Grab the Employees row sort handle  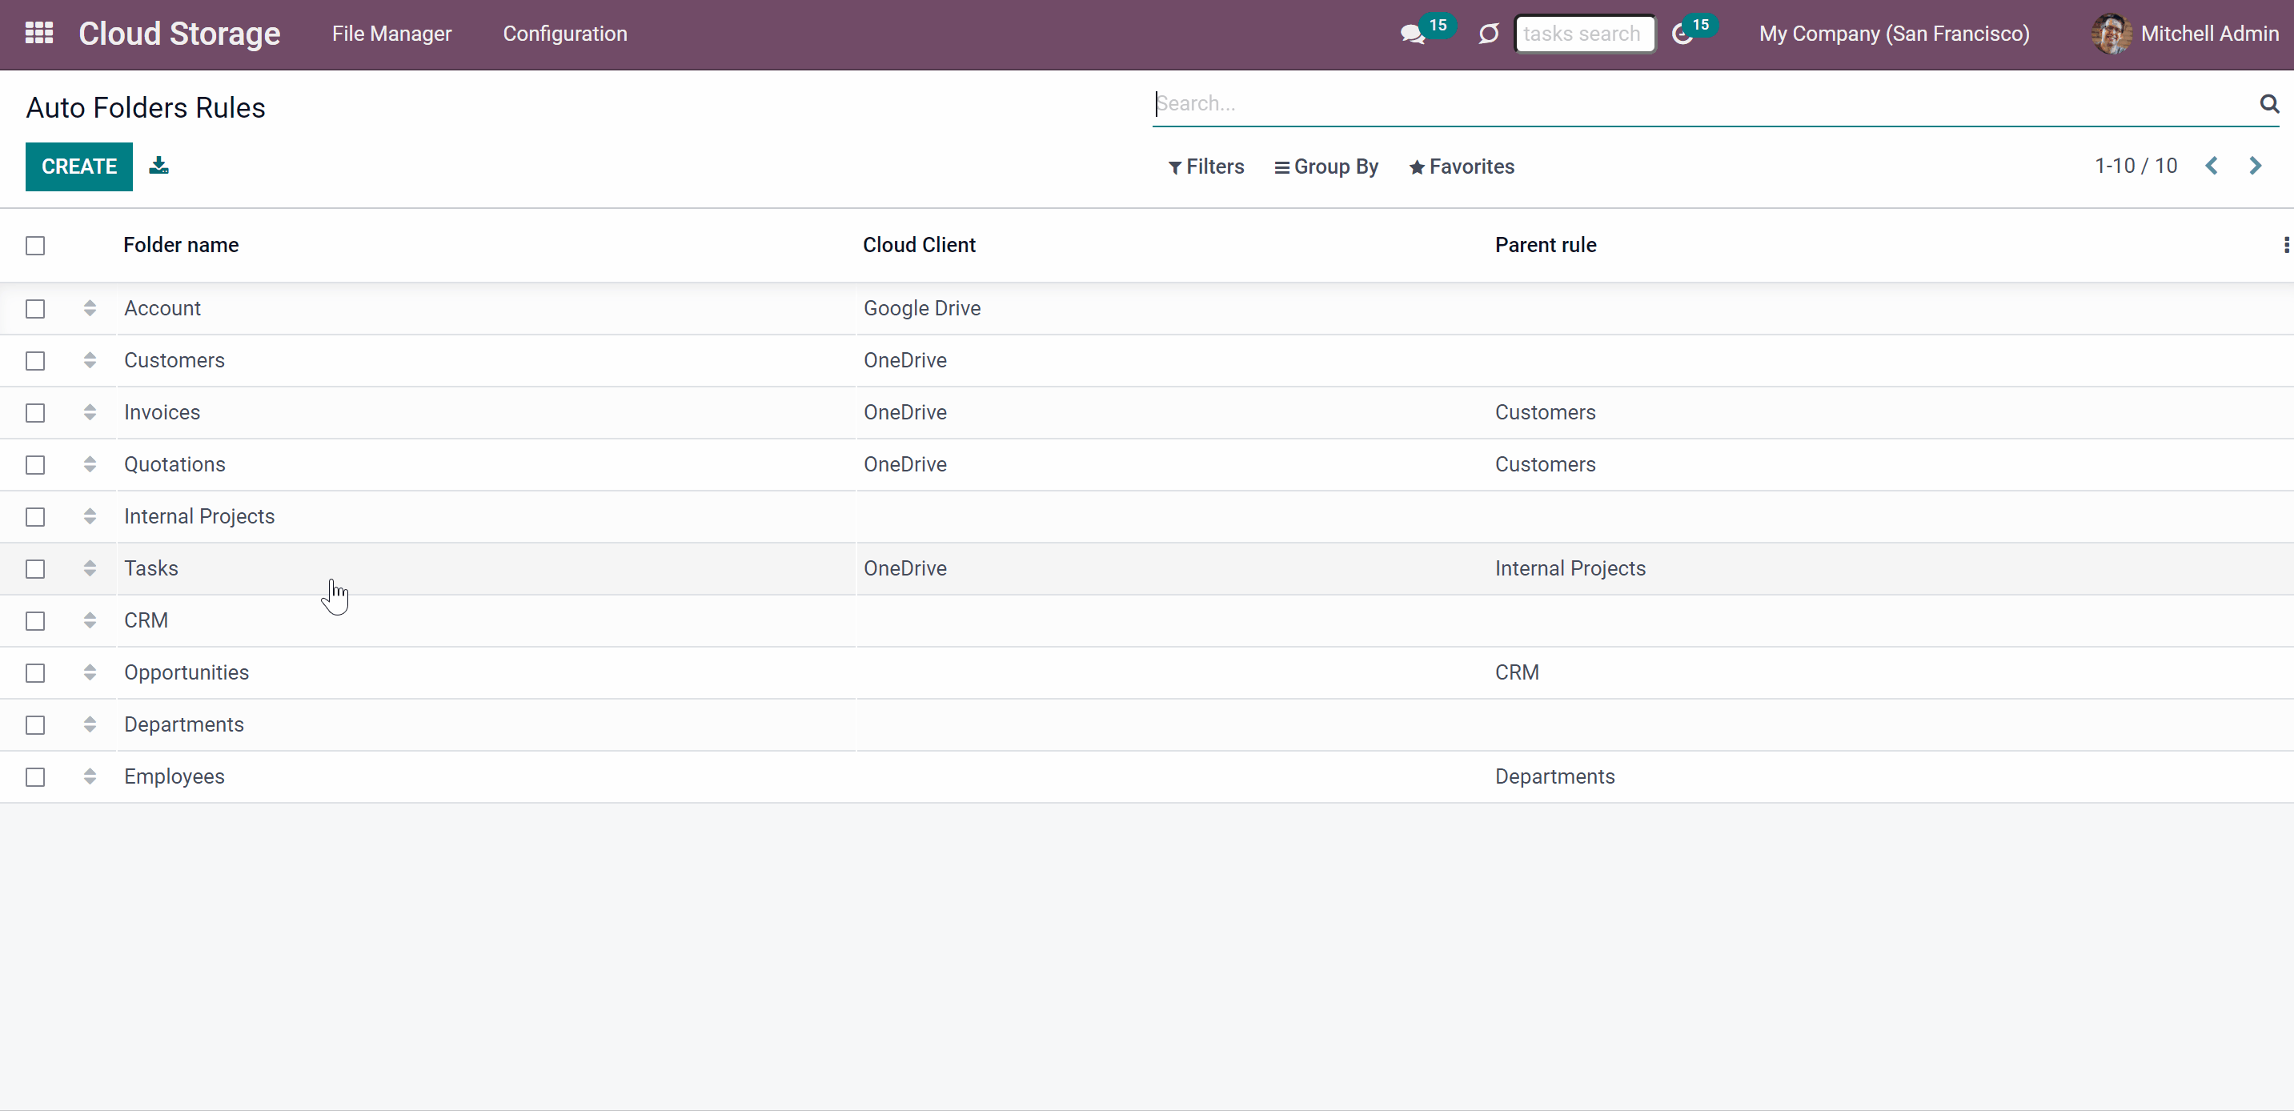pyautogui.click(x=90, y=777)
